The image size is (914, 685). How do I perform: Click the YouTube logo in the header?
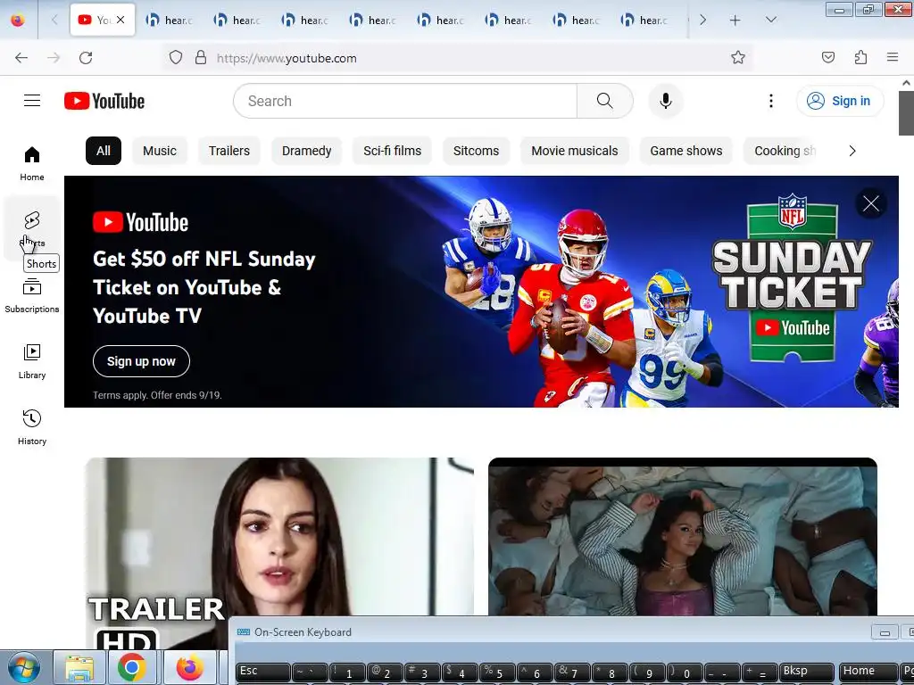coord(104,101)
